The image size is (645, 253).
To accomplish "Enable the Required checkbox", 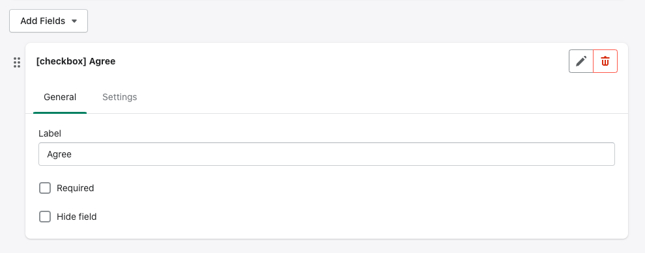I will 45,188.
